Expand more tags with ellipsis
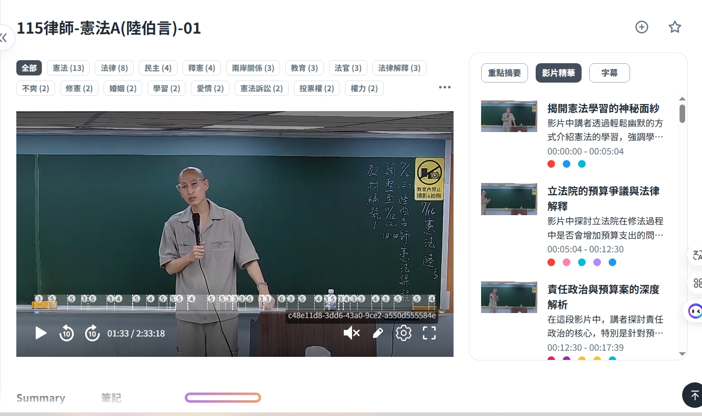Image resolution: width=702 pixels, height=416 pixels. click(x=445, y=87)
